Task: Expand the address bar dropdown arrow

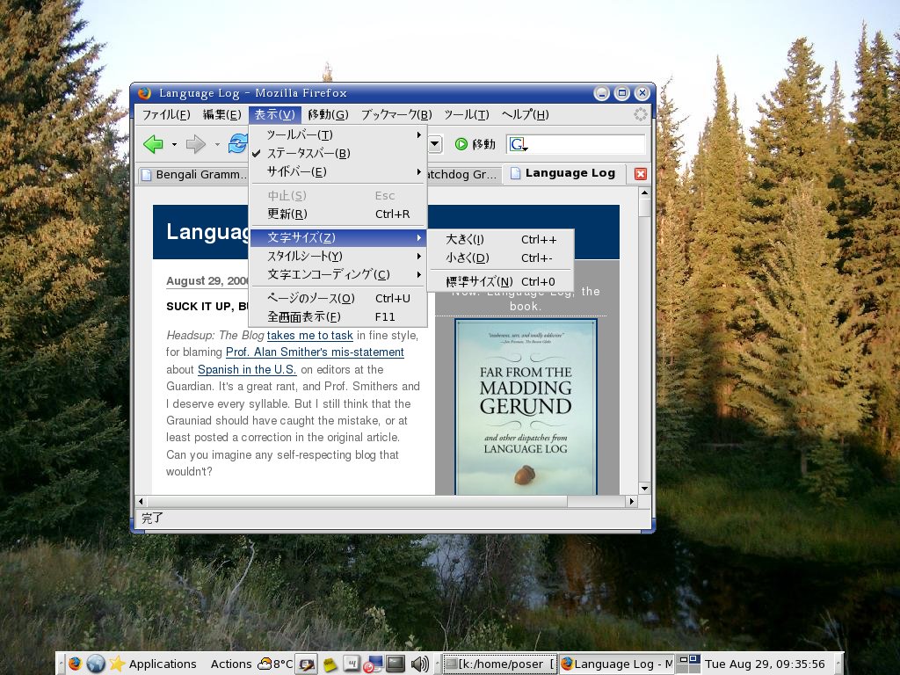Action: [435, 144]
